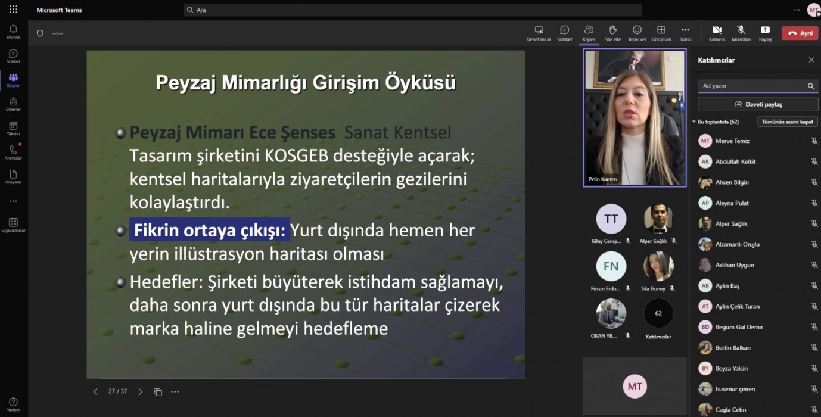
Task: Close the Katılımcılar panel
Action: (811, 60)
